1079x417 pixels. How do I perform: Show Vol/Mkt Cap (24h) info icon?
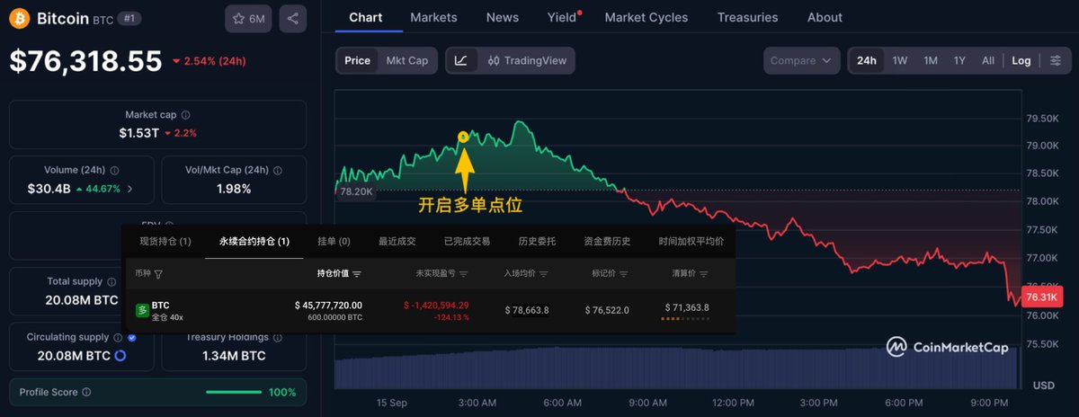point(276,170)
